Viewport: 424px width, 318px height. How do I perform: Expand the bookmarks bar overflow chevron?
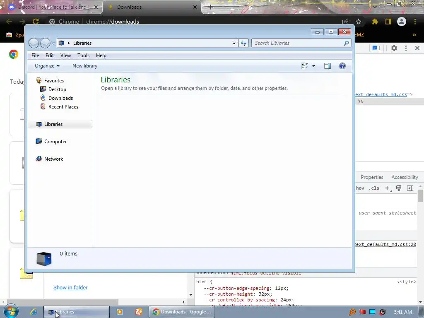pyautogui.click(x=414, y=35)
